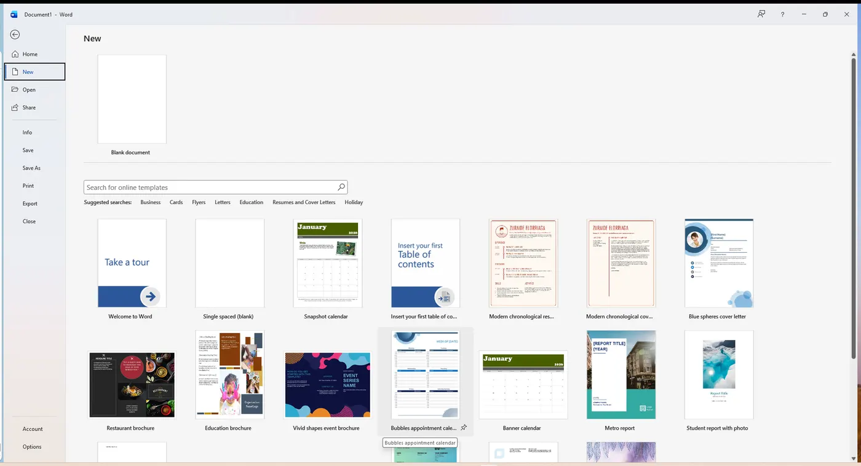Select Bubbles appointment calendar template thumbnail

(x=425, y=375)
